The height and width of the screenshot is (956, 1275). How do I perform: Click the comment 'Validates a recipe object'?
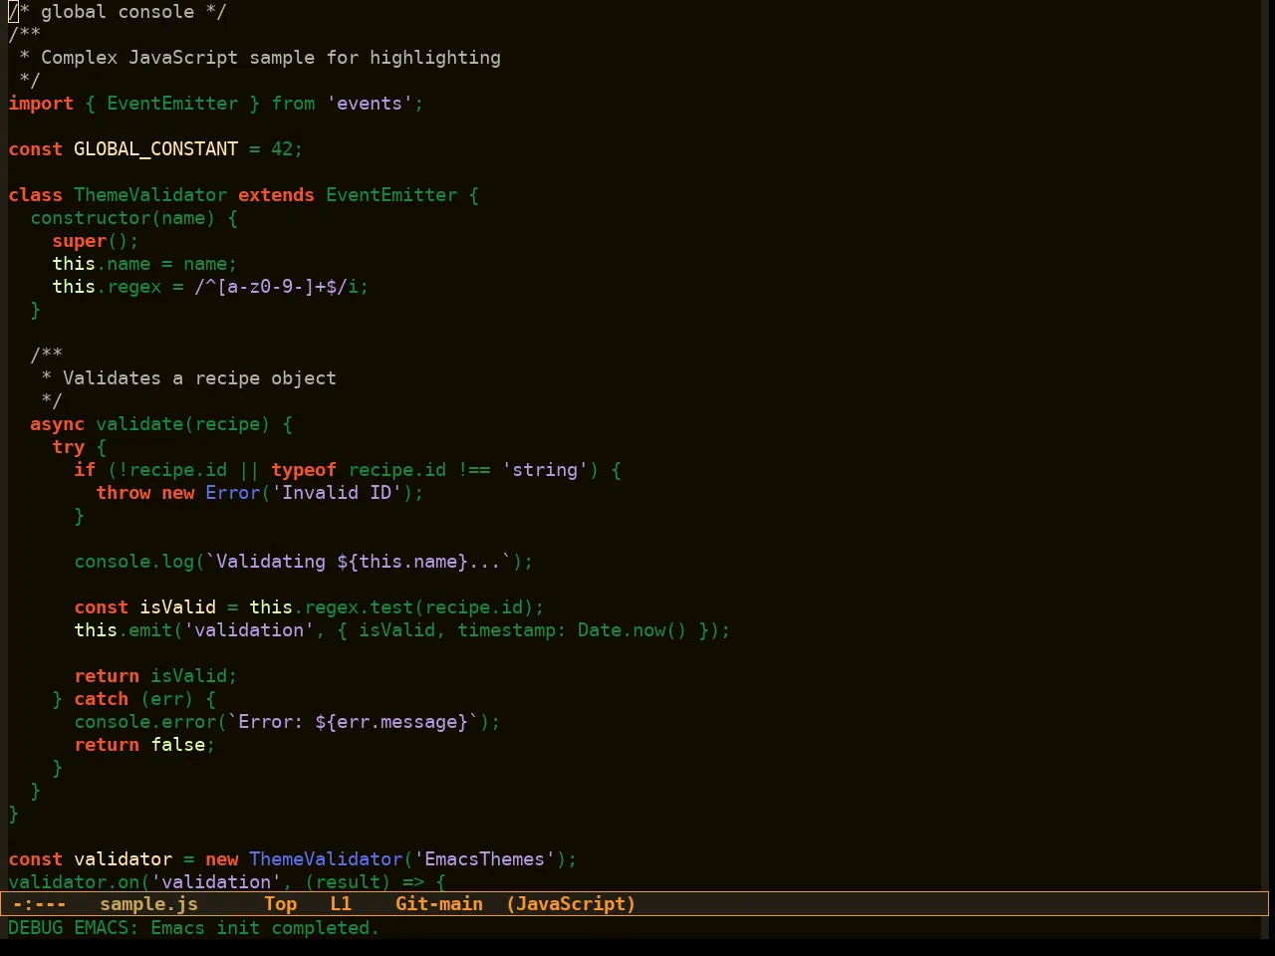pos(199,378)
